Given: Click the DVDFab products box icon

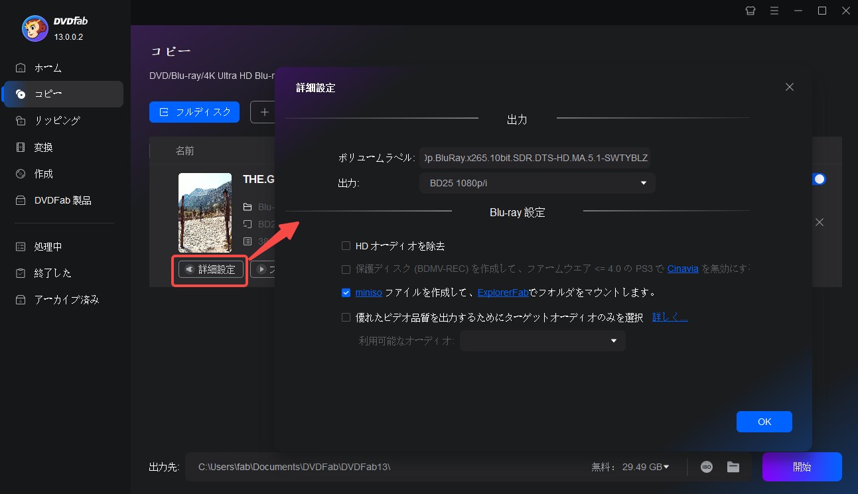Looking at the screenshot, I should (x=21, y=200).
